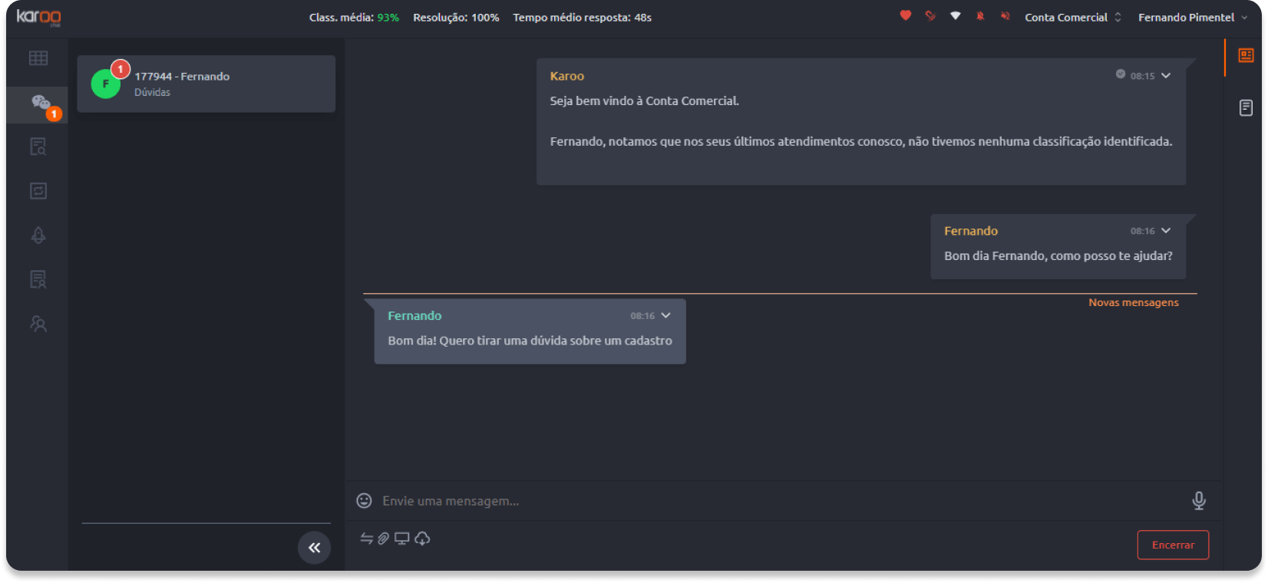Open the emoji picker smiley icon
Image resolution: width=1268 pixels, height=583 pixels.
tap(364, 501)
